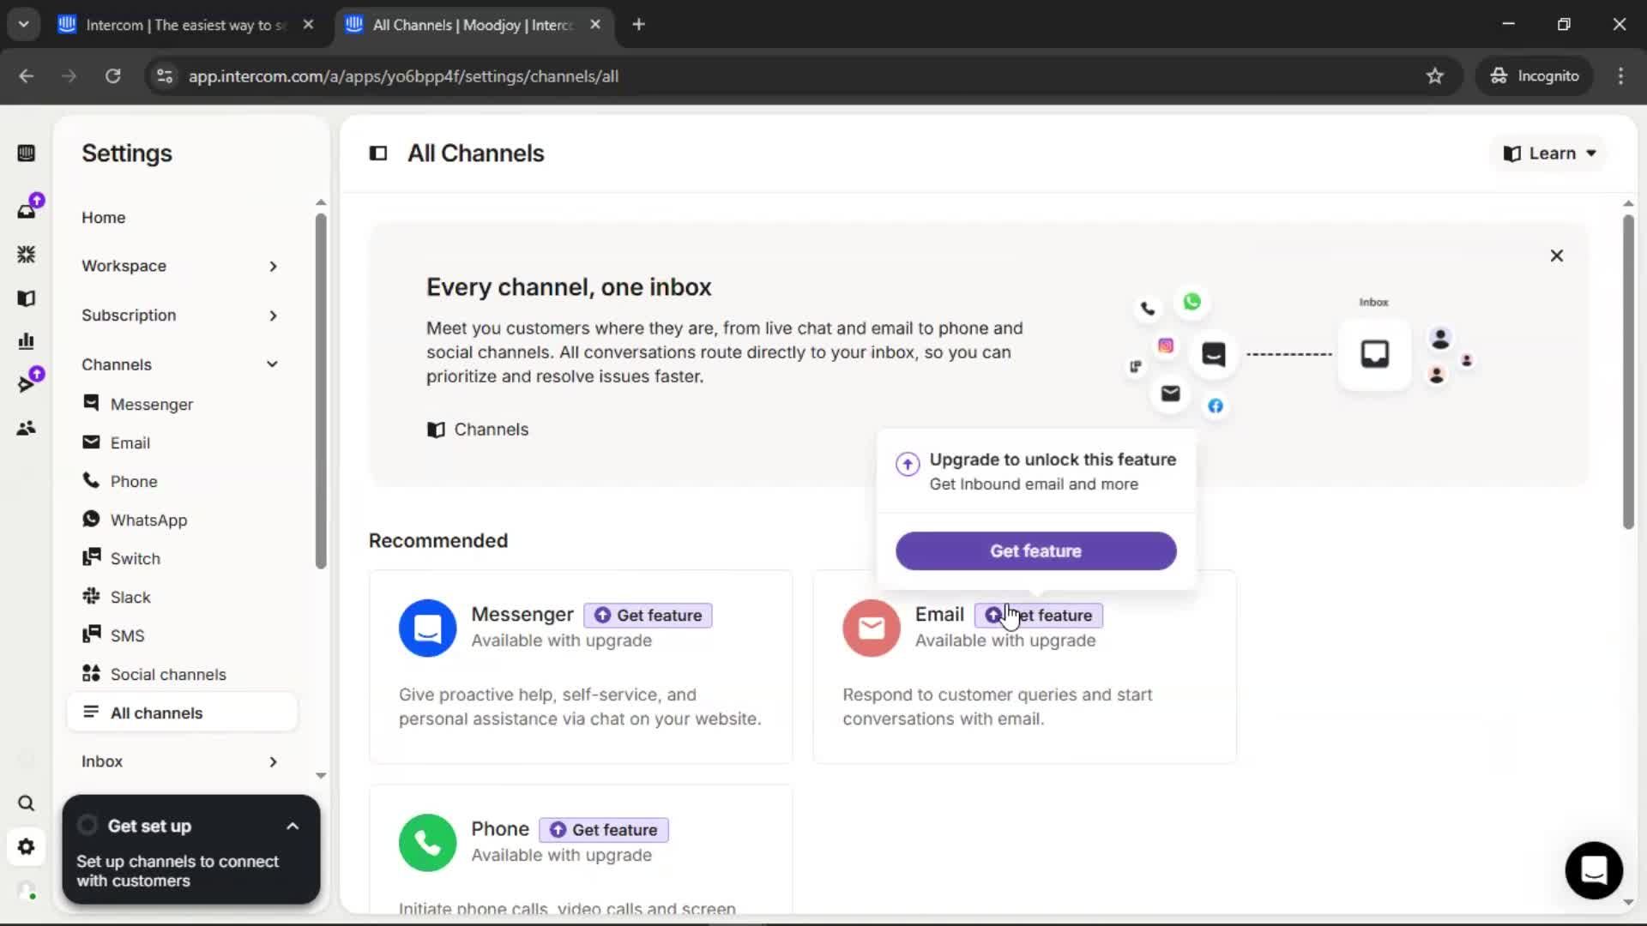This screenshot has width=1647, height=926.
Task: Click the 'Every channel, one inbox' heading
Action: pyautogui.click(x=569, y=287)
